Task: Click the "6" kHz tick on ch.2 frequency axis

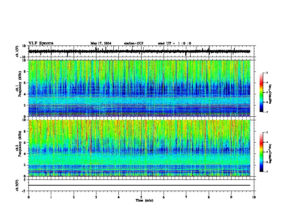Action: (x=25, y=143)
